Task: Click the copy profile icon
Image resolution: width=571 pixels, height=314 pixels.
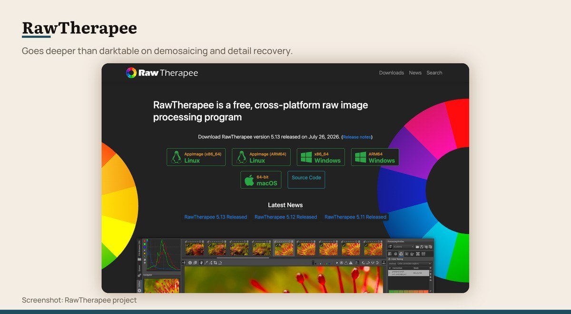Action: click(426, 247)
